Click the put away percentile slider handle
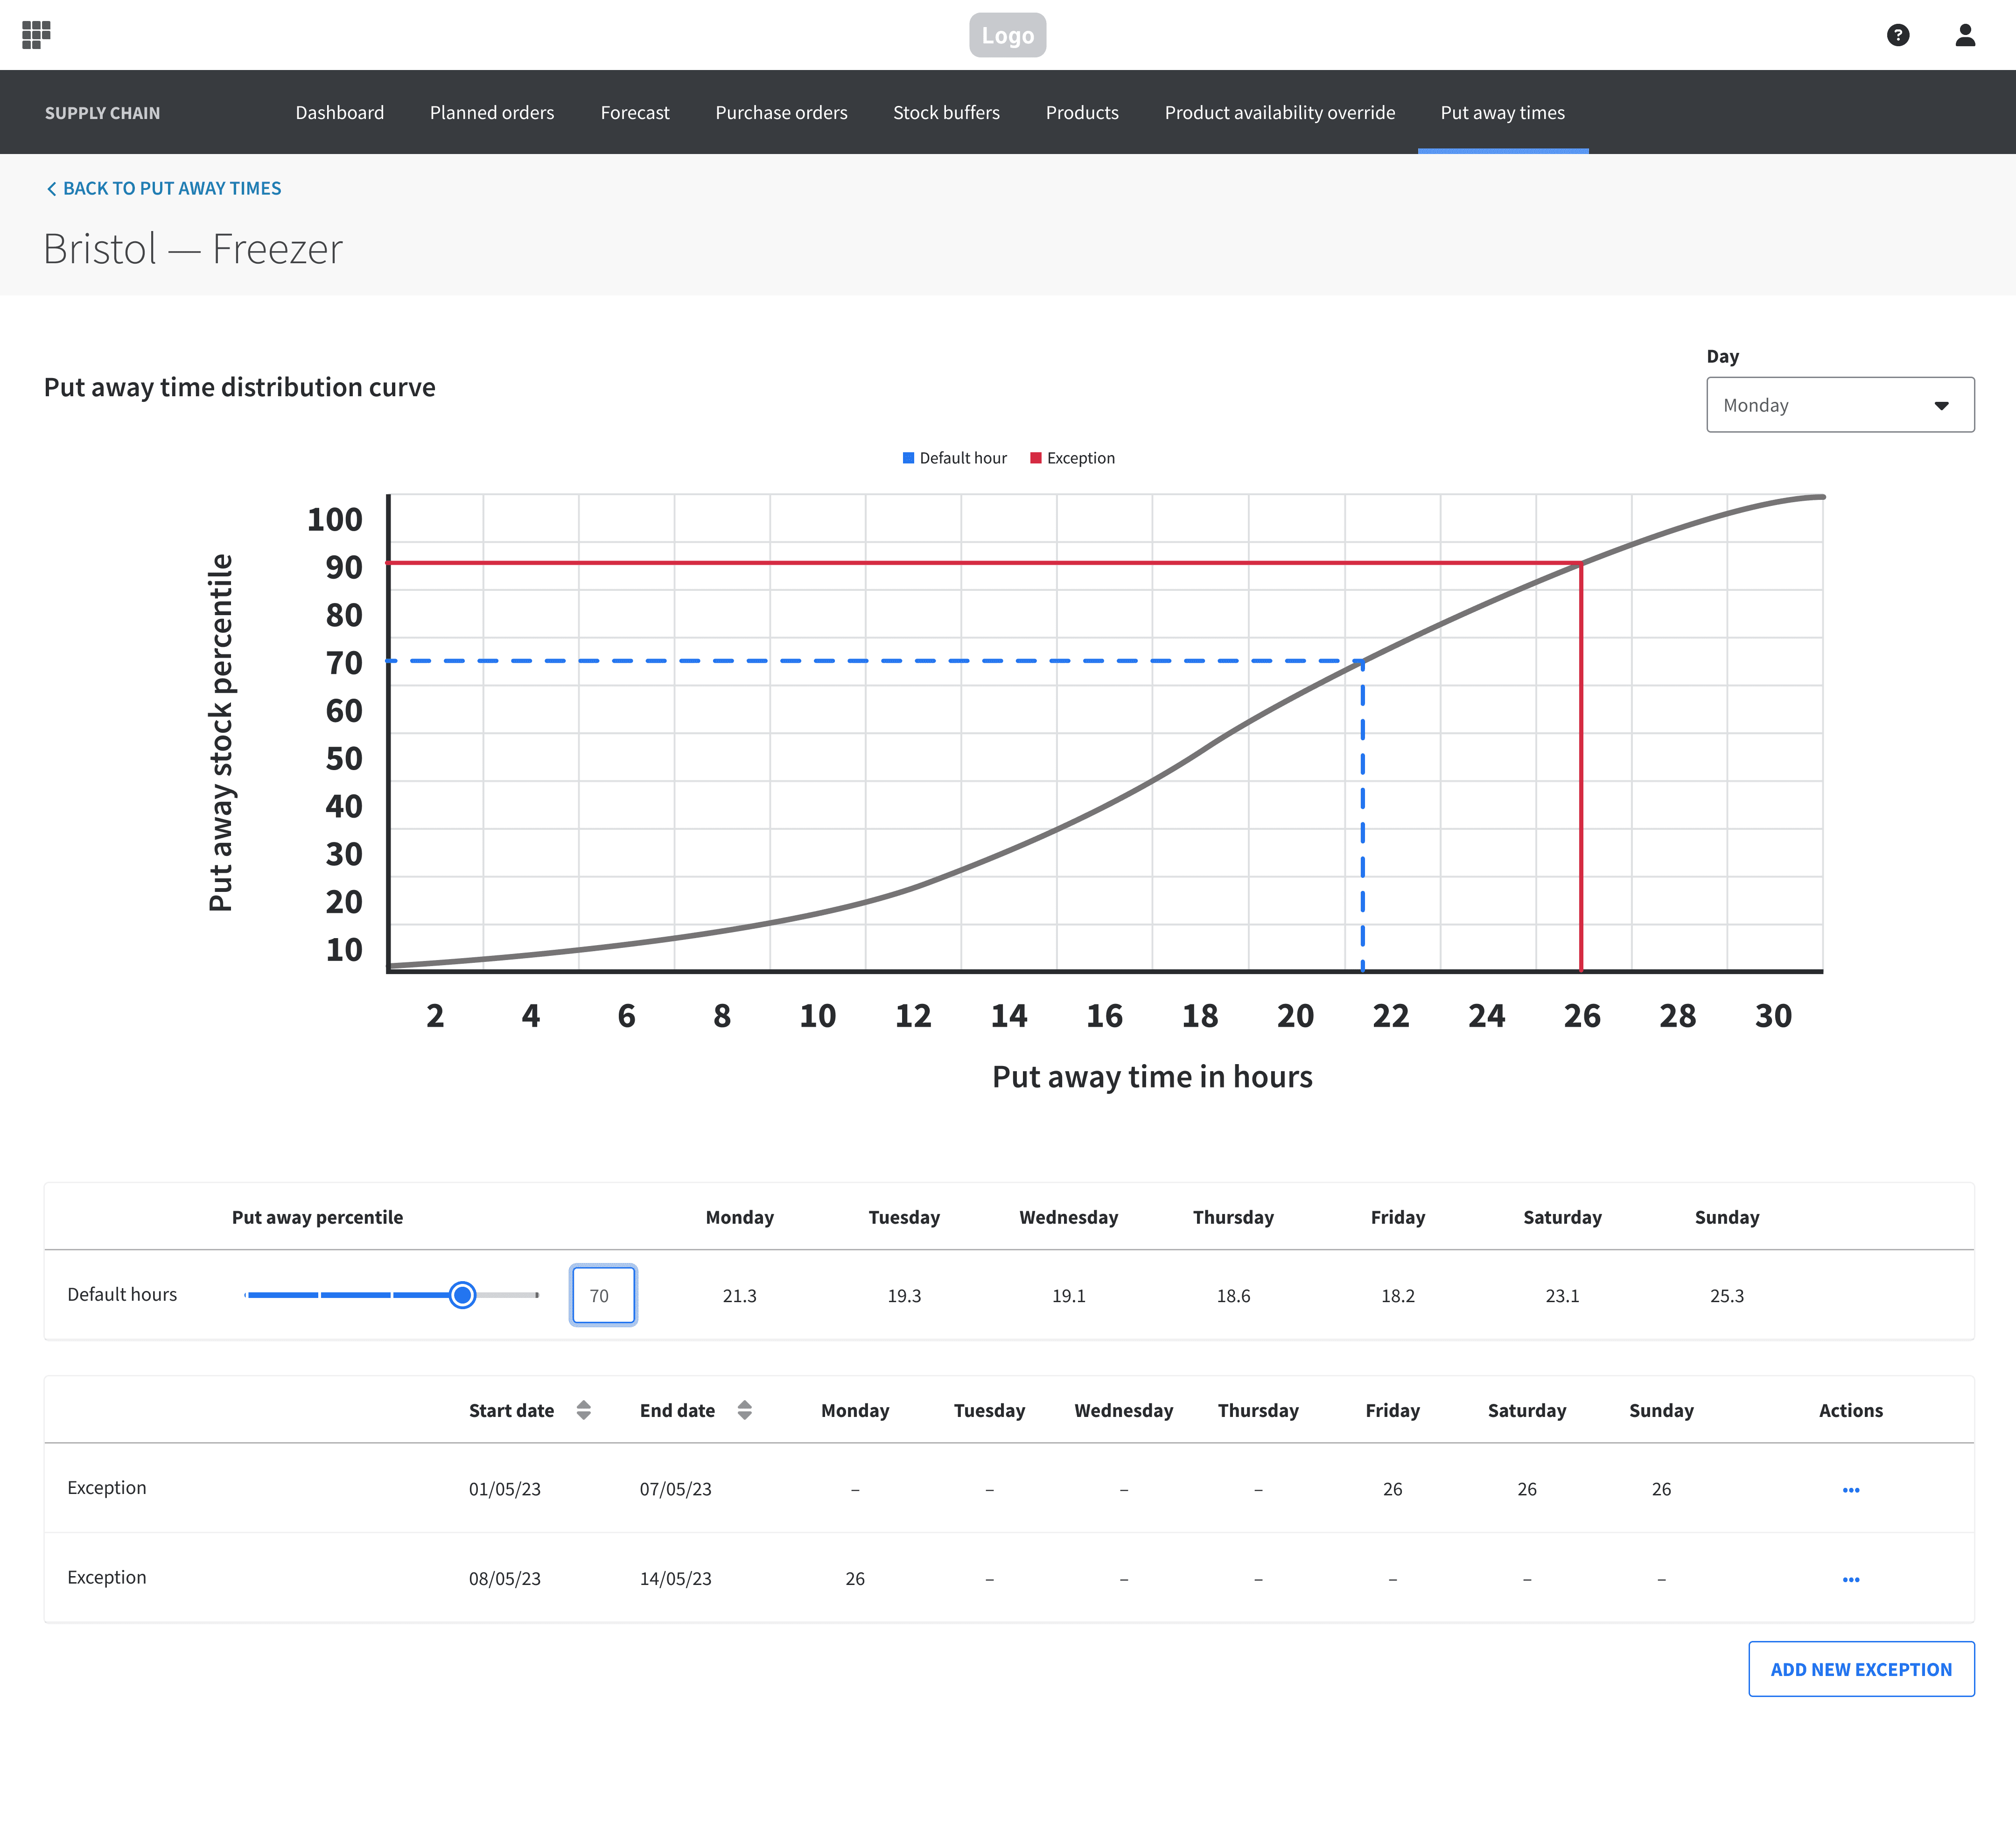 [x=462, y=1295]
